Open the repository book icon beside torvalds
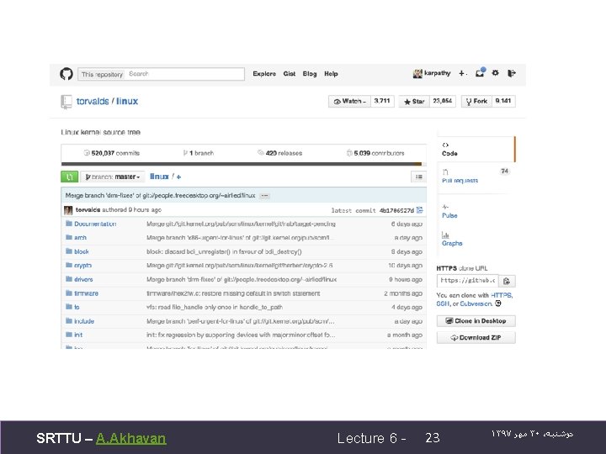The image size is (606, 454). pyautogui.click(x=66, y=102)
